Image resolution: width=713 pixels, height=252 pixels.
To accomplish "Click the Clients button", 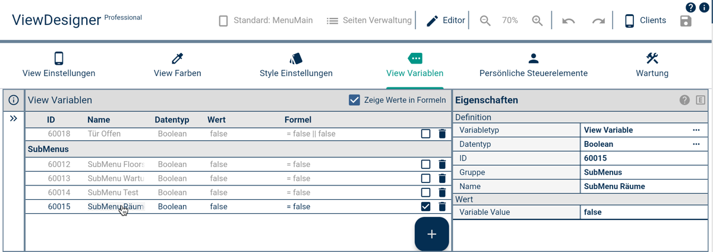I will pyautogui.click(x=645, y=21).
